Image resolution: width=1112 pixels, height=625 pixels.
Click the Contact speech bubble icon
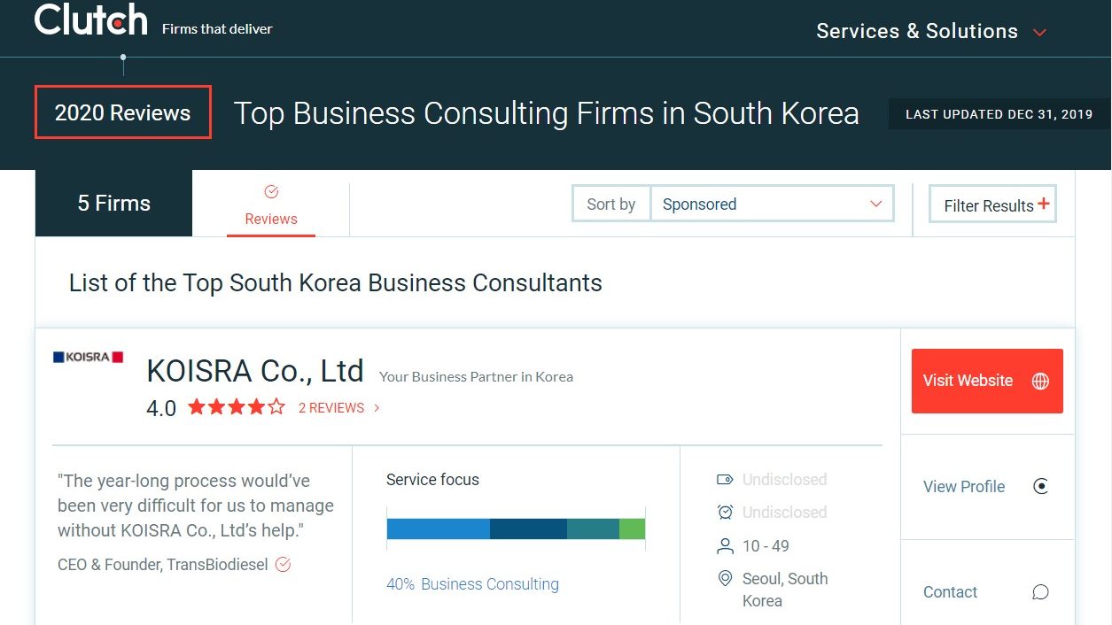tap(1041, 592)
